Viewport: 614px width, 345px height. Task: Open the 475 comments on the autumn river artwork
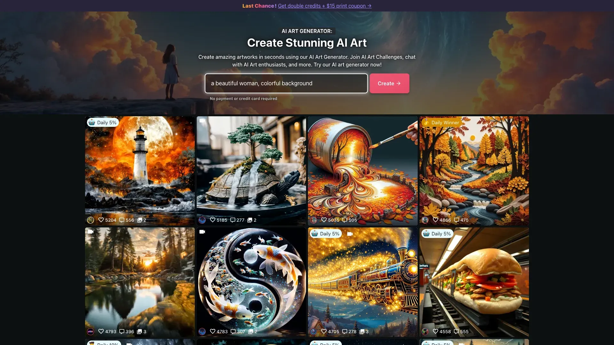456,220
